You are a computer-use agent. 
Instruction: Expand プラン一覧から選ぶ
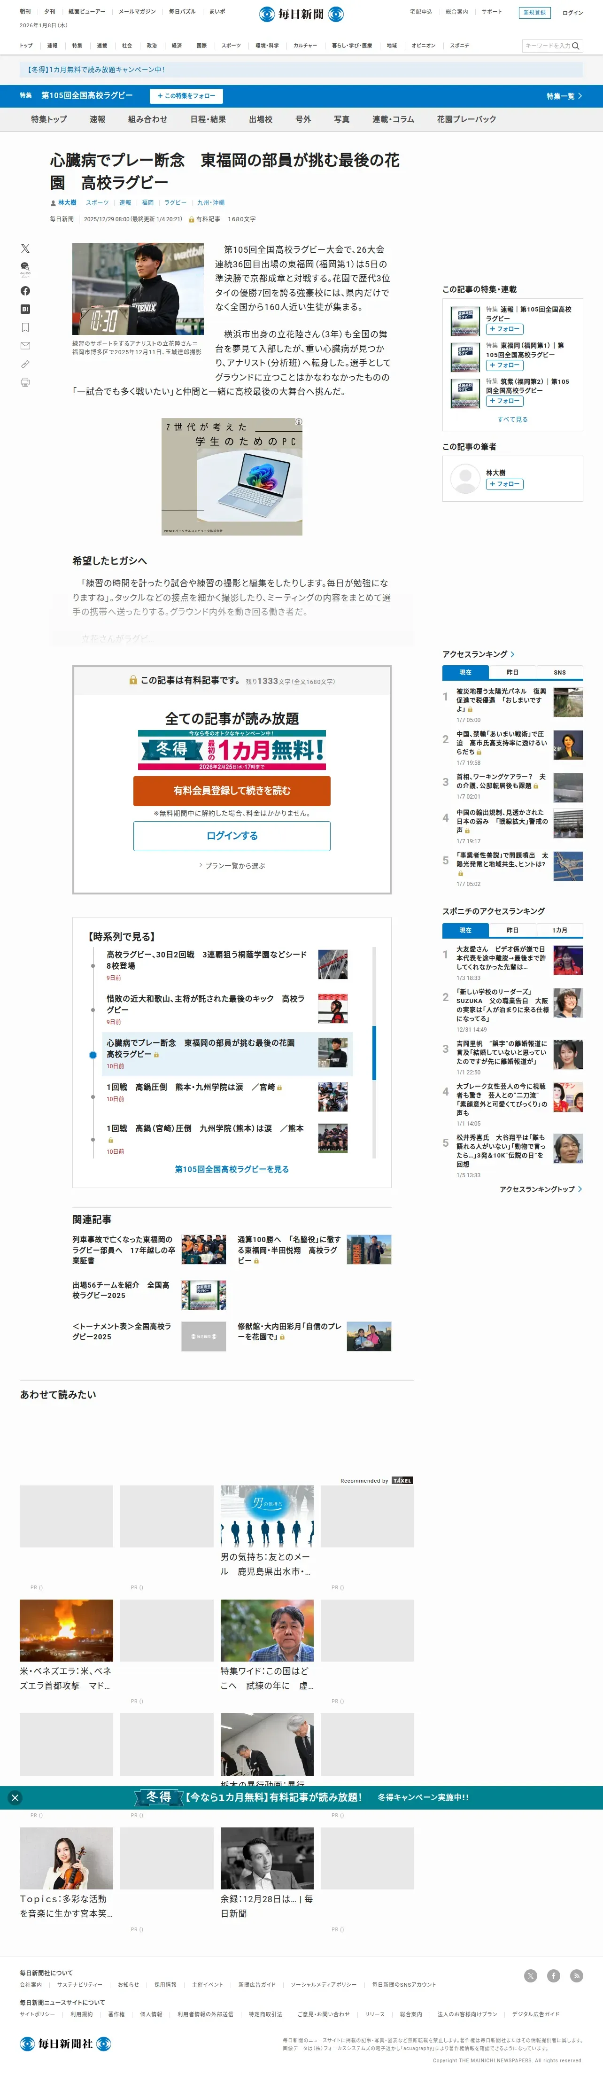[232, 866]
